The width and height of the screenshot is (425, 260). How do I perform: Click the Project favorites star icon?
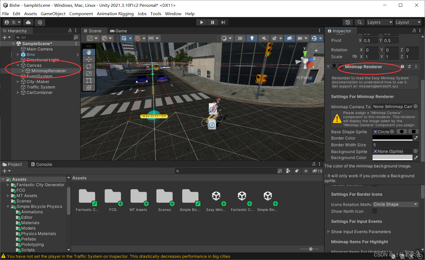tap(306, 171)
